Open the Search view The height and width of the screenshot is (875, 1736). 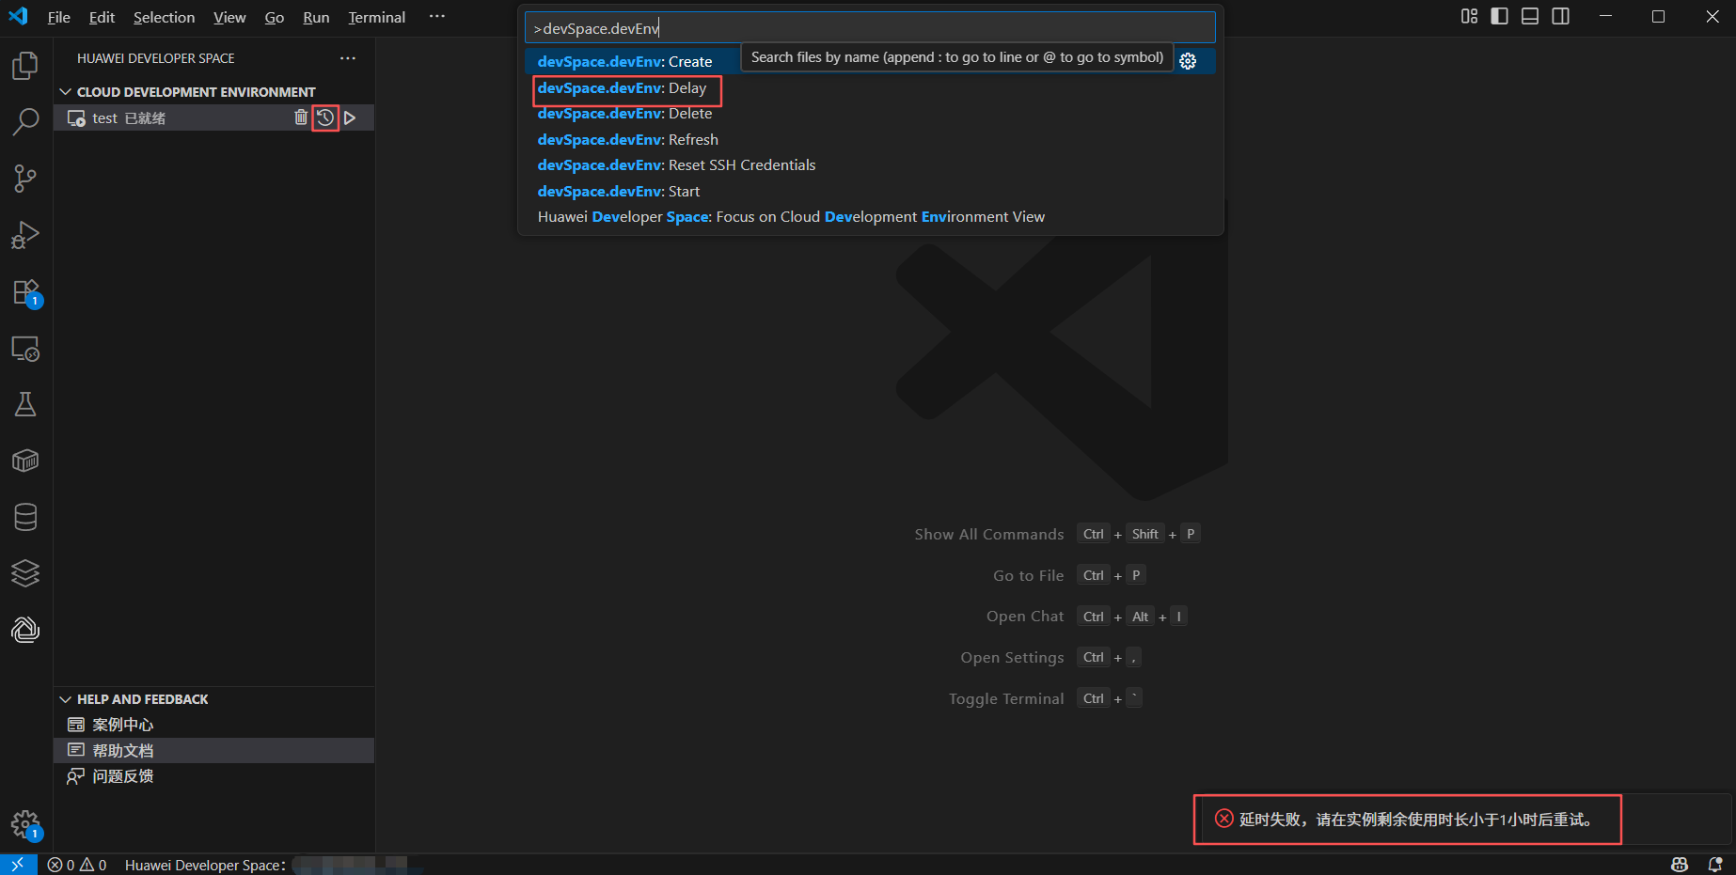[25, 121]
